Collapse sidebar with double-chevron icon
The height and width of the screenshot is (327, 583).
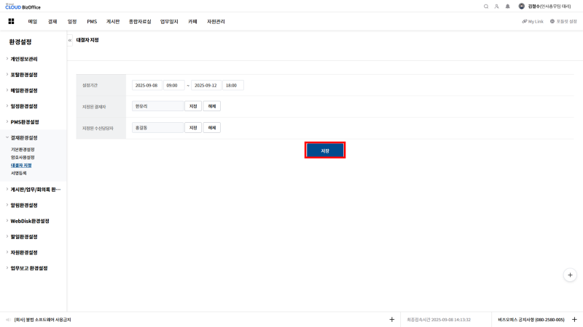tap(70, 40)
